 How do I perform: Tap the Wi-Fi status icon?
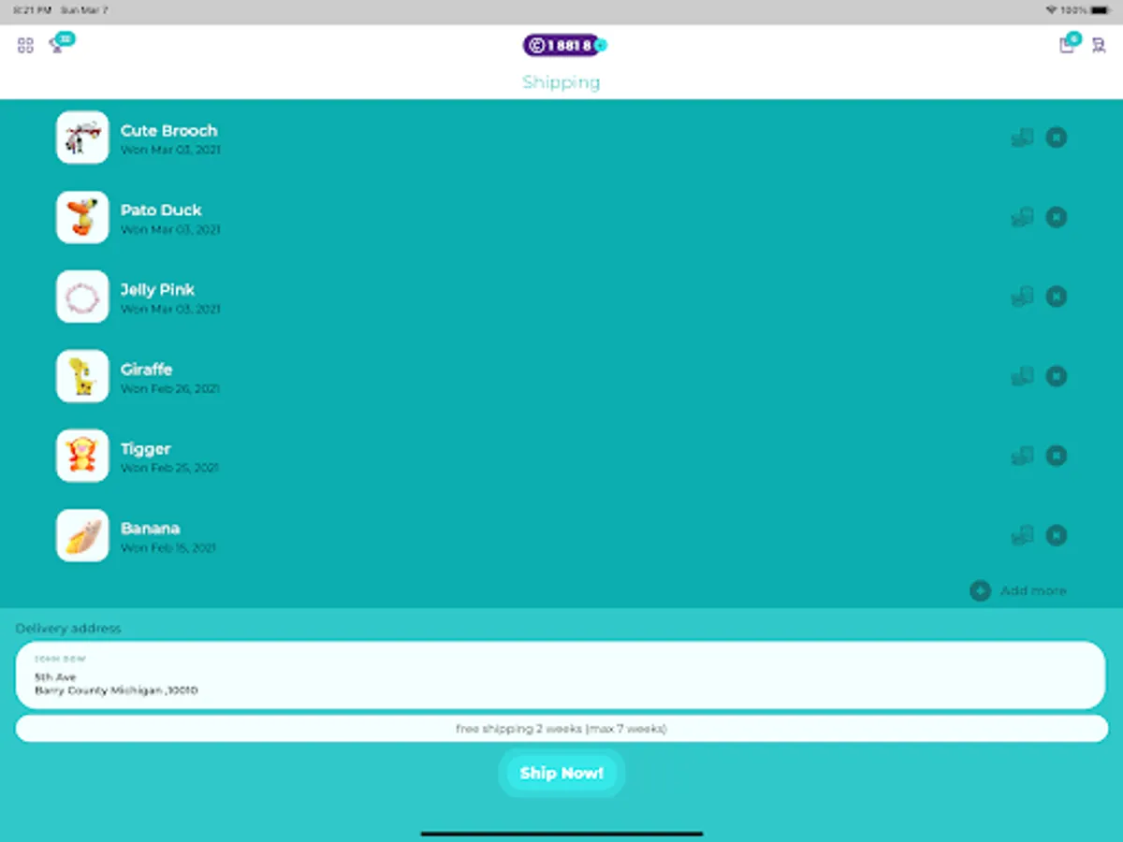[x=1051, y=10]
